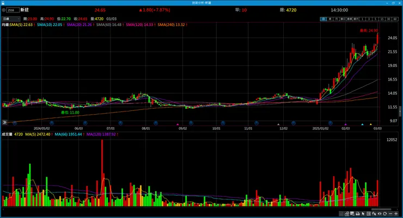This screenshot has width=403, height=218.
Task: Click the refresh circle icon
Action: 384,214
